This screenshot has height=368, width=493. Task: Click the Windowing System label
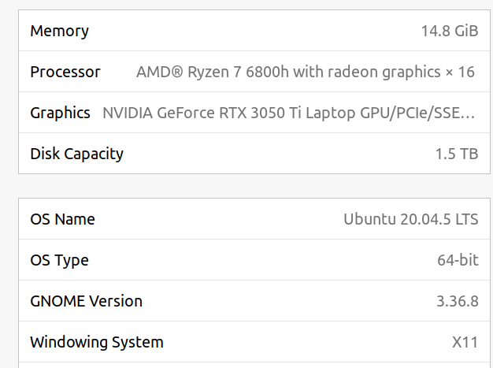tap(96, 342)
